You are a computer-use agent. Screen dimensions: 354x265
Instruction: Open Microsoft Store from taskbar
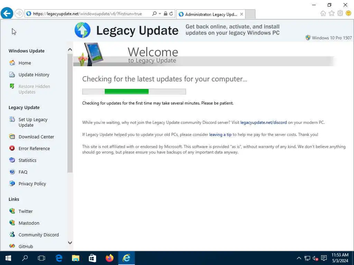(x=92, y=258)
